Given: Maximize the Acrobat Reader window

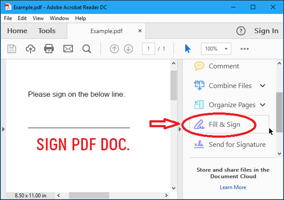Looking at the screenshot, I should [253, 7].
